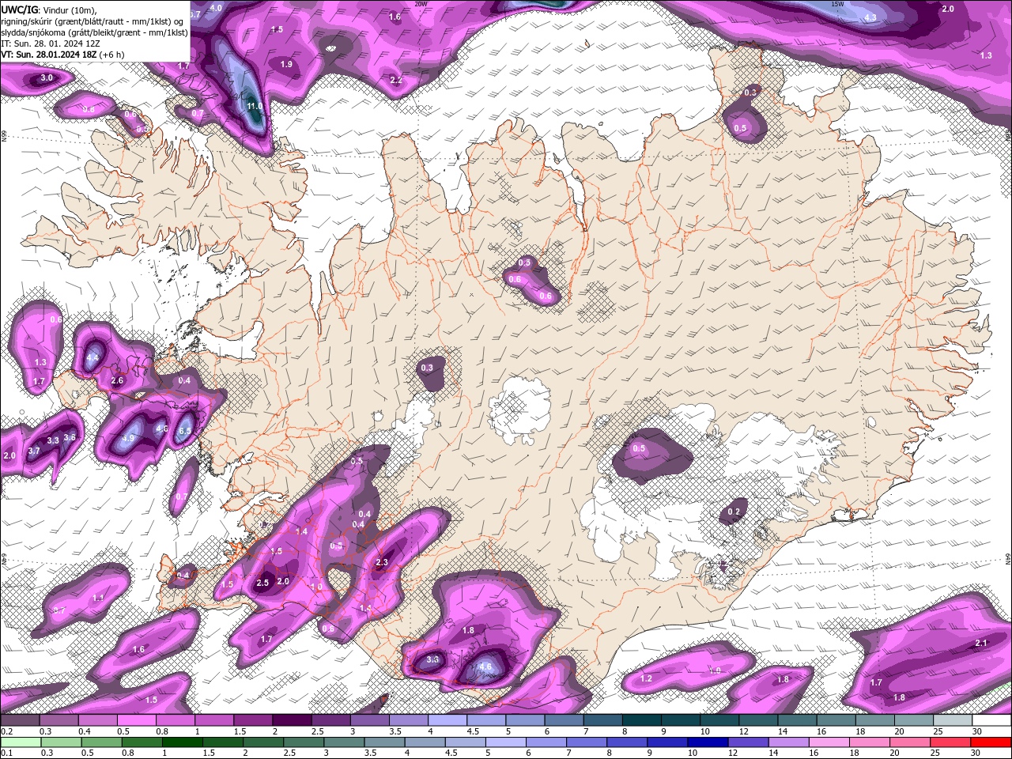
Task: Select the 2.2 value near the top of the map
Action: [x=396, y=80]
